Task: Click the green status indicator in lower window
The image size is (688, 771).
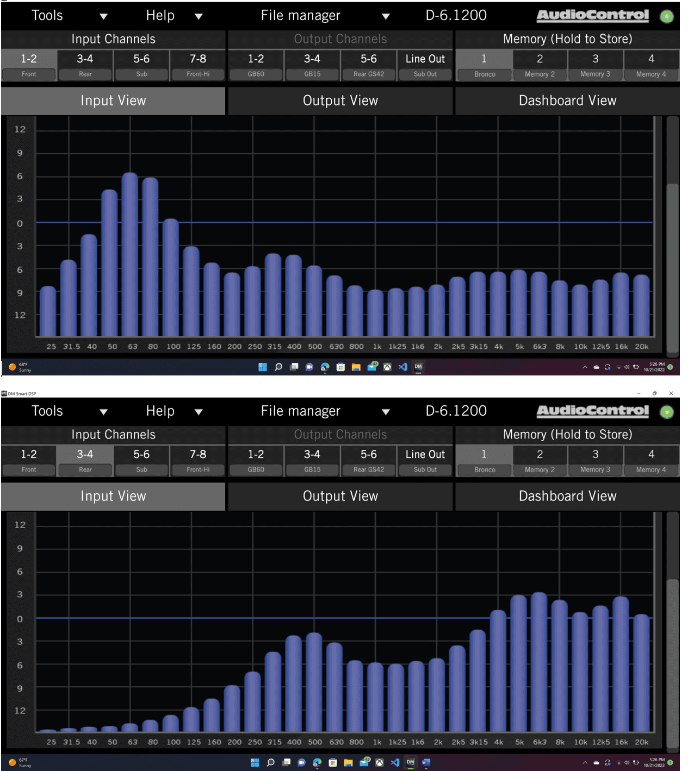Action: (666, 412)
